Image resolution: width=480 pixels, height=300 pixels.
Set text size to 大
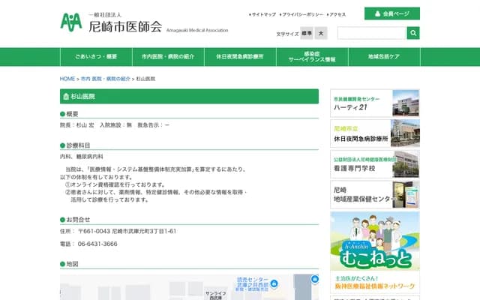(321, 34)
